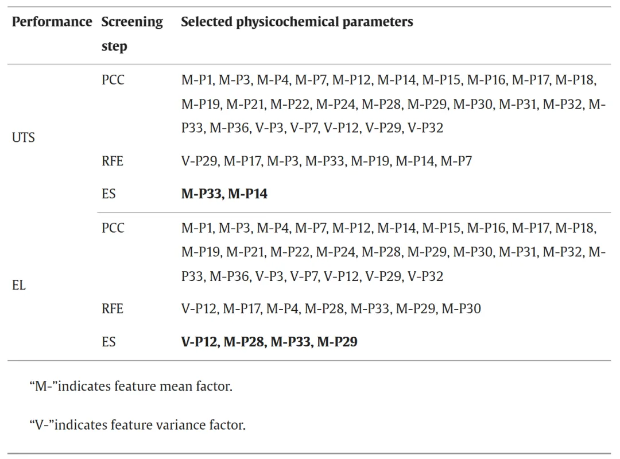This screenshot has width=620, height=459.
Task: Select the UTS row label
Action: pos(23,138)
